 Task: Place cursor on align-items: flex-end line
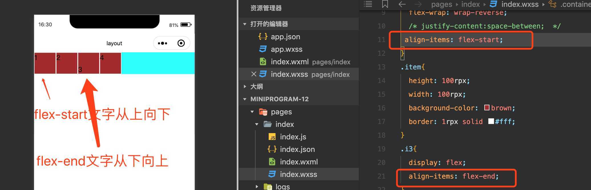(454, 176)
